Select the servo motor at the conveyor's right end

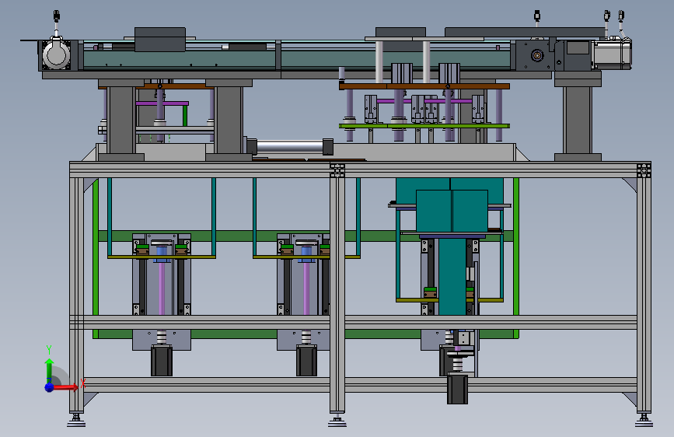tap(612, 54)
